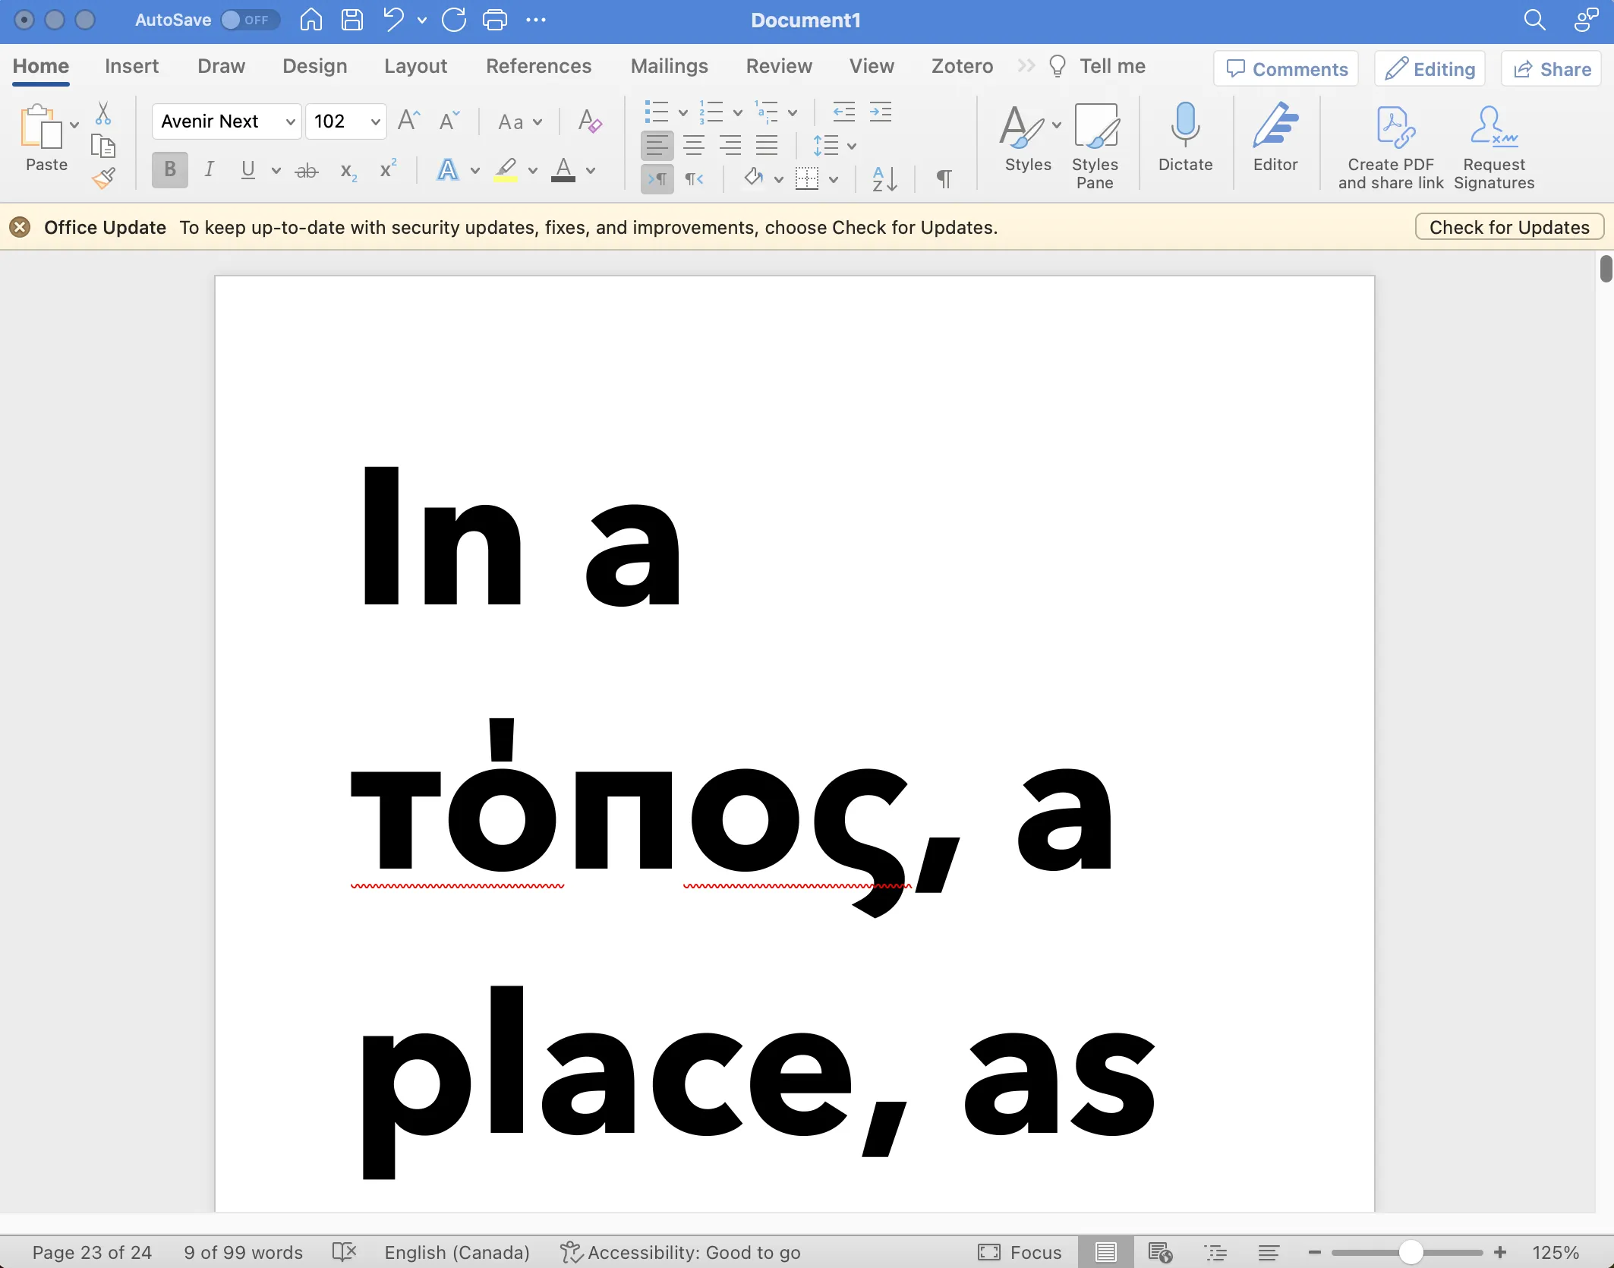Toggle Italic formatting
This screenshot has height=1268, width=1614.
[x=209, y=169]
